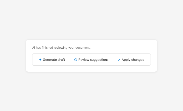Open Review suggestions
Image resolution: width=183 pixels, height=111 pixels.
[91, 60]
